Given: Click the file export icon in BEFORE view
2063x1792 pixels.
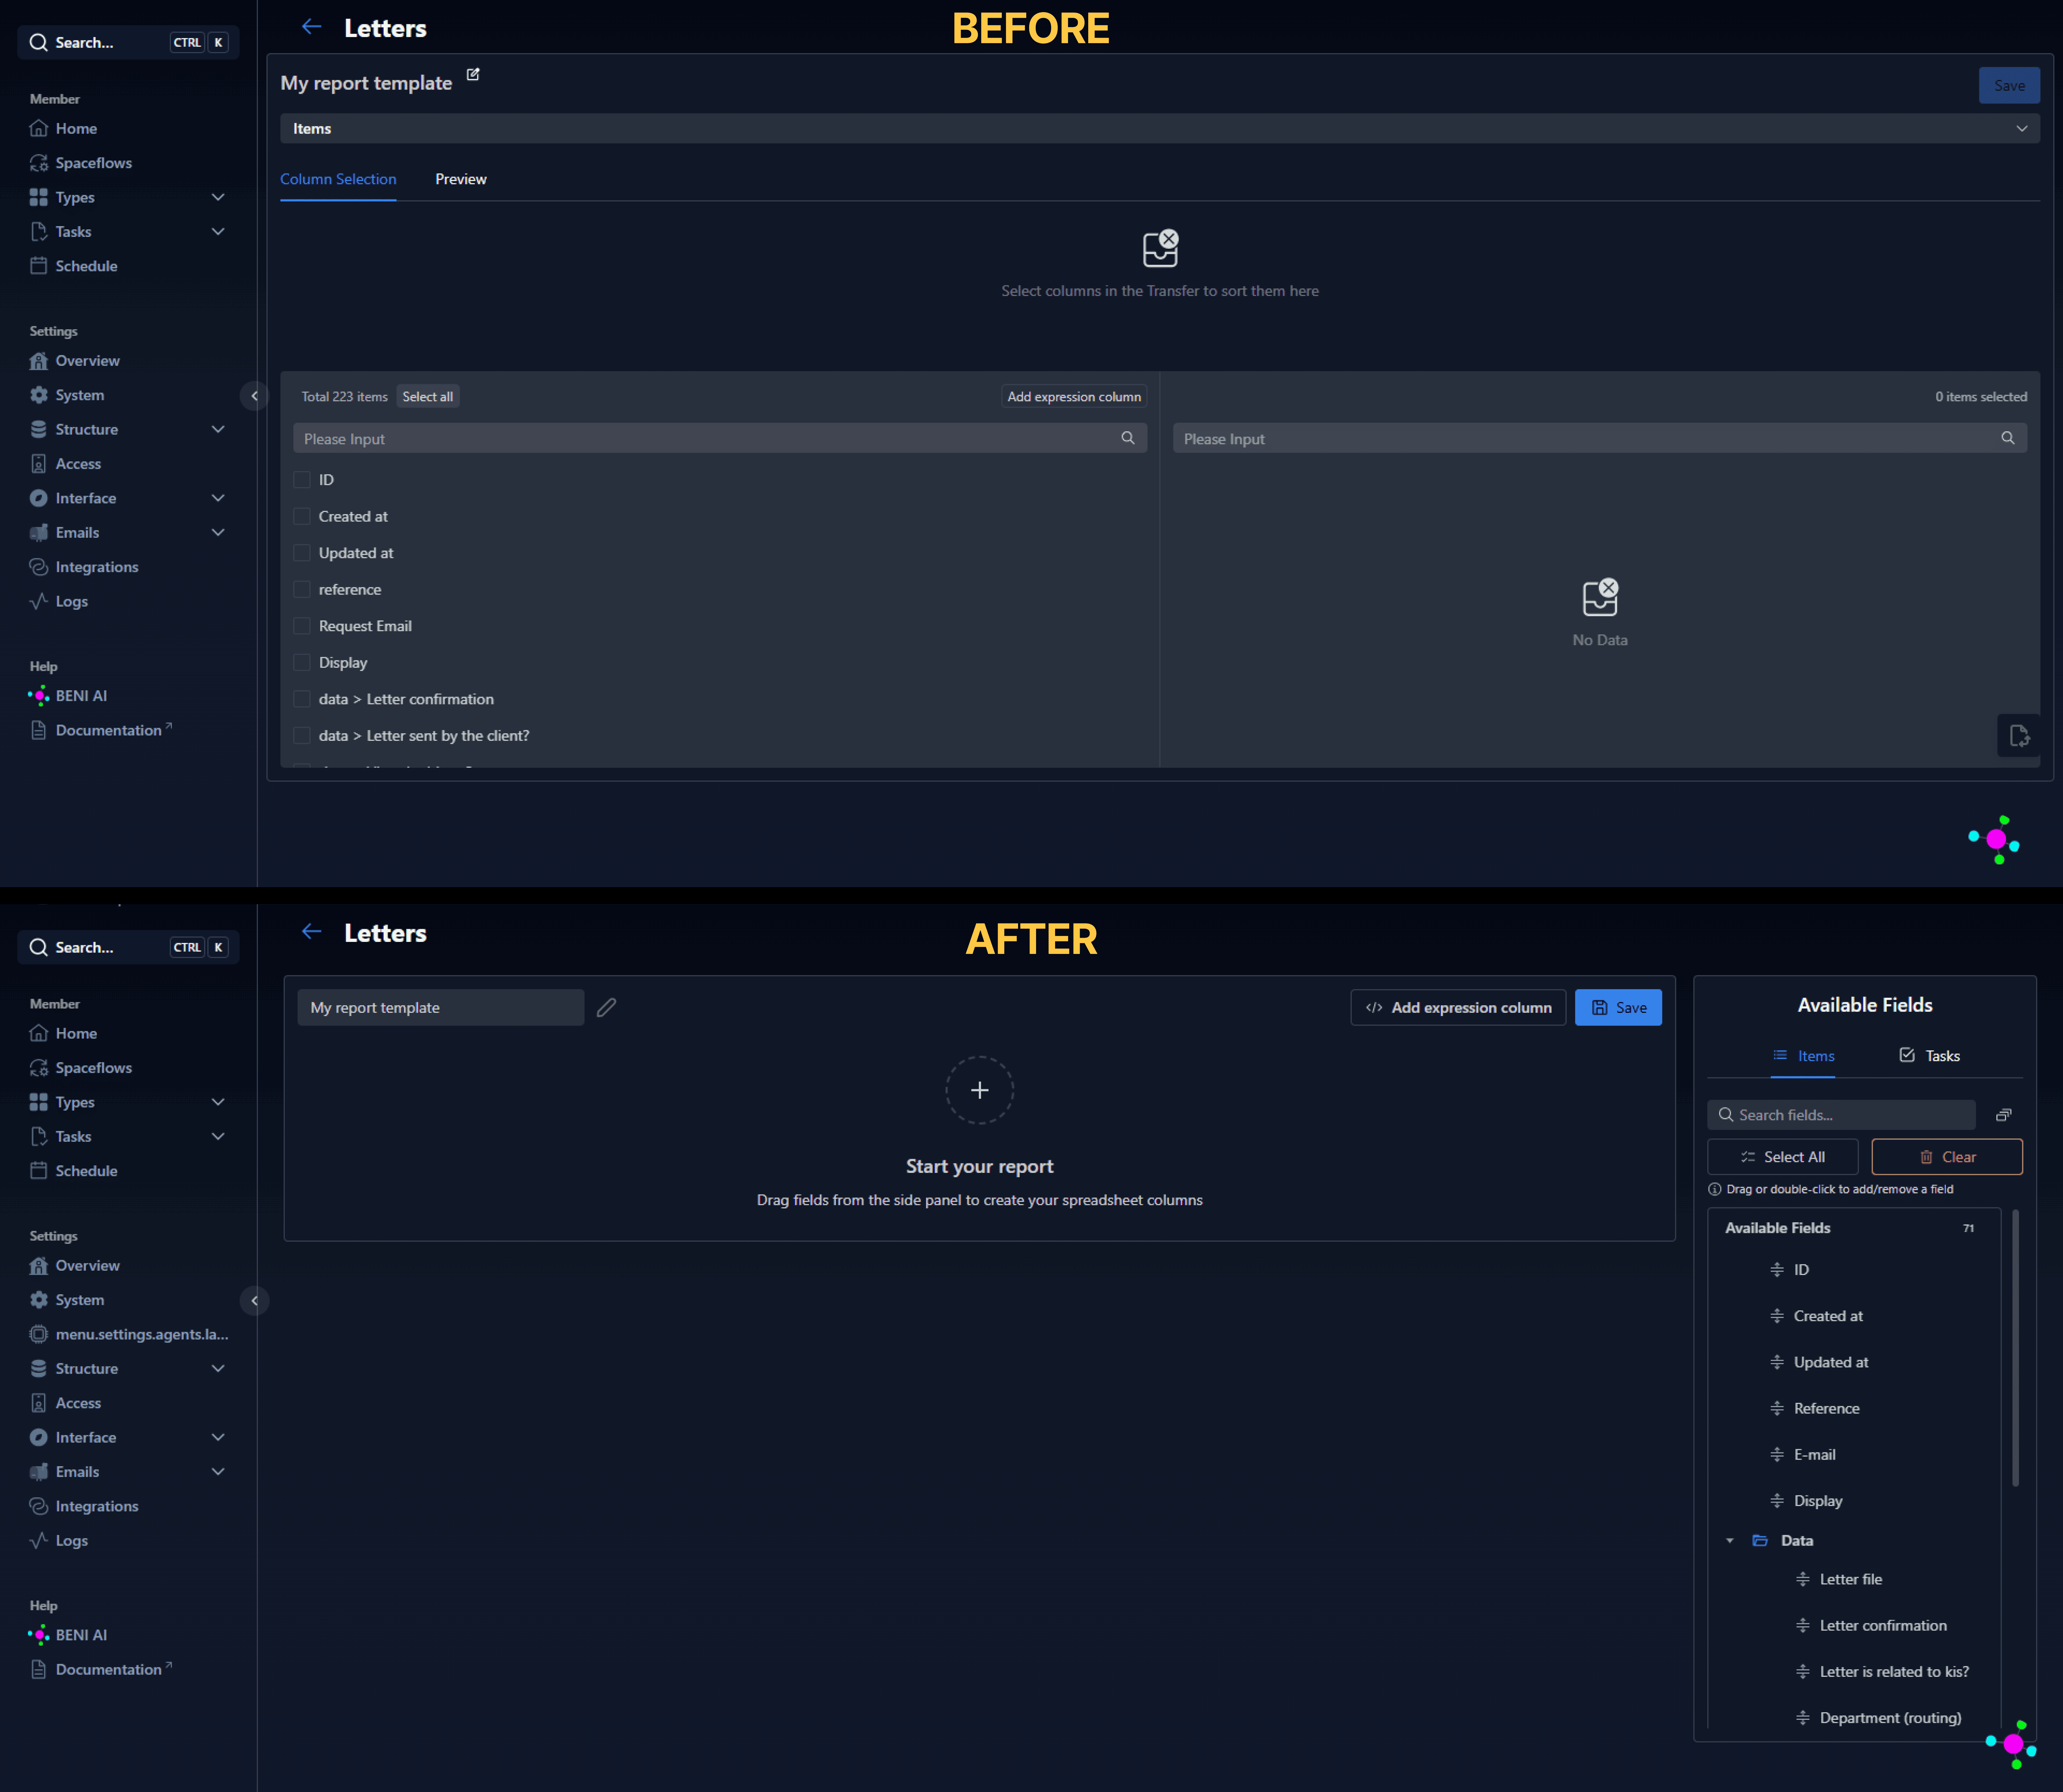Looking at the screenshot, I should click(2019, 736).
